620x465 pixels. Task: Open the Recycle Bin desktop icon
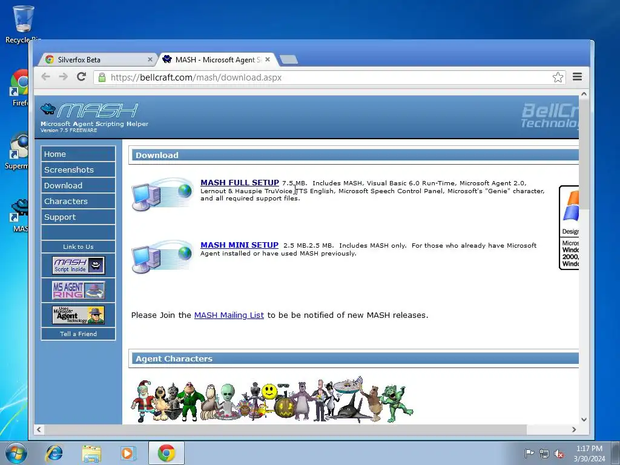click(x=23, y=24)
